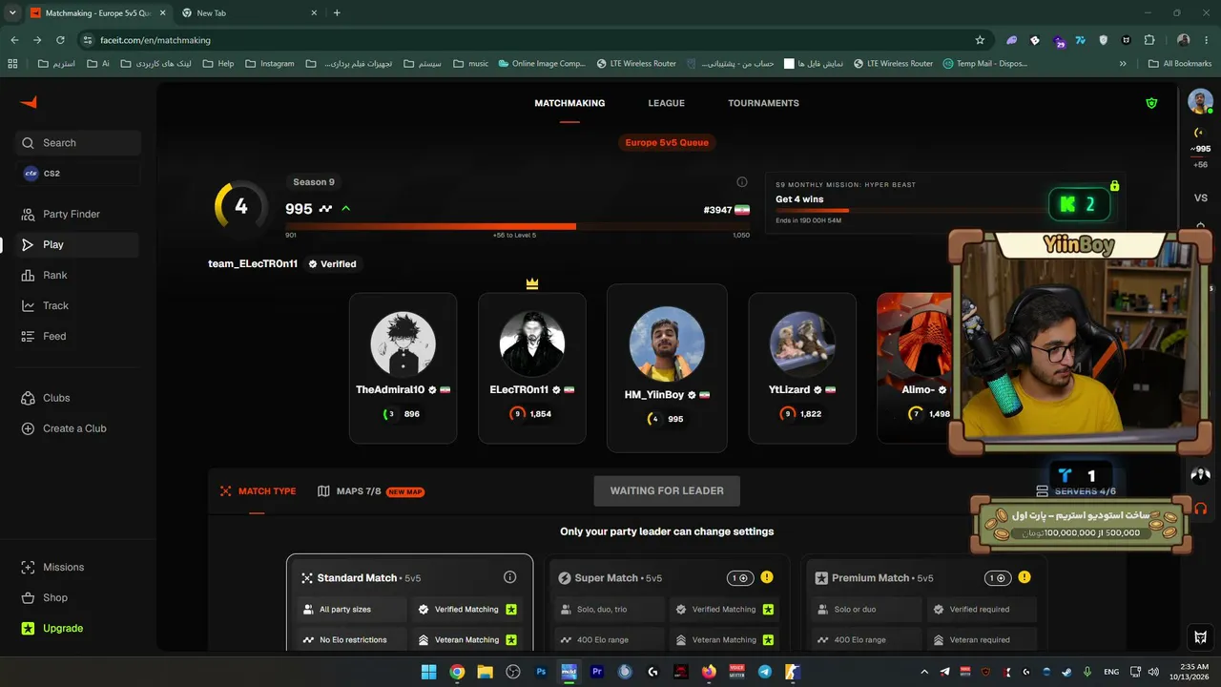The height and width of the screenshot is (687, 1221).
Task: Click the Europe 5v5 Queue badge
Action: tap(667, 143)
